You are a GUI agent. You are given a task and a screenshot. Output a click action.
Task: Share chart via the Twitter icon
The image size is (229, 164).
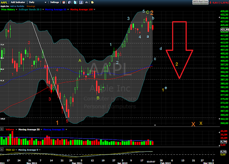[75, 2]
